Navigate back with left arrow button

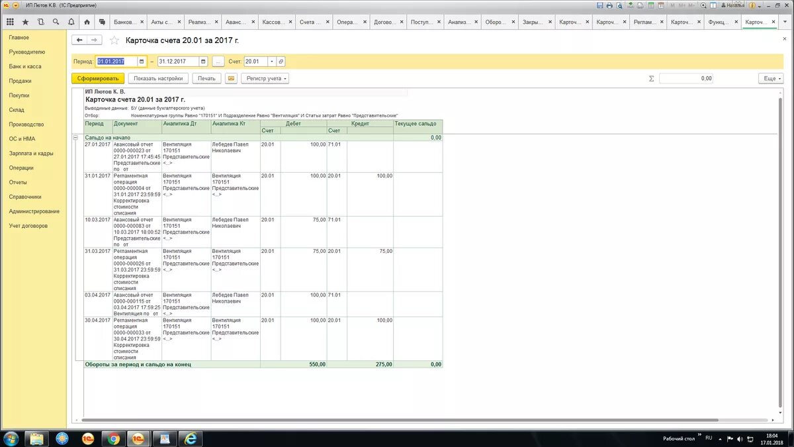(x=79, y=40)
